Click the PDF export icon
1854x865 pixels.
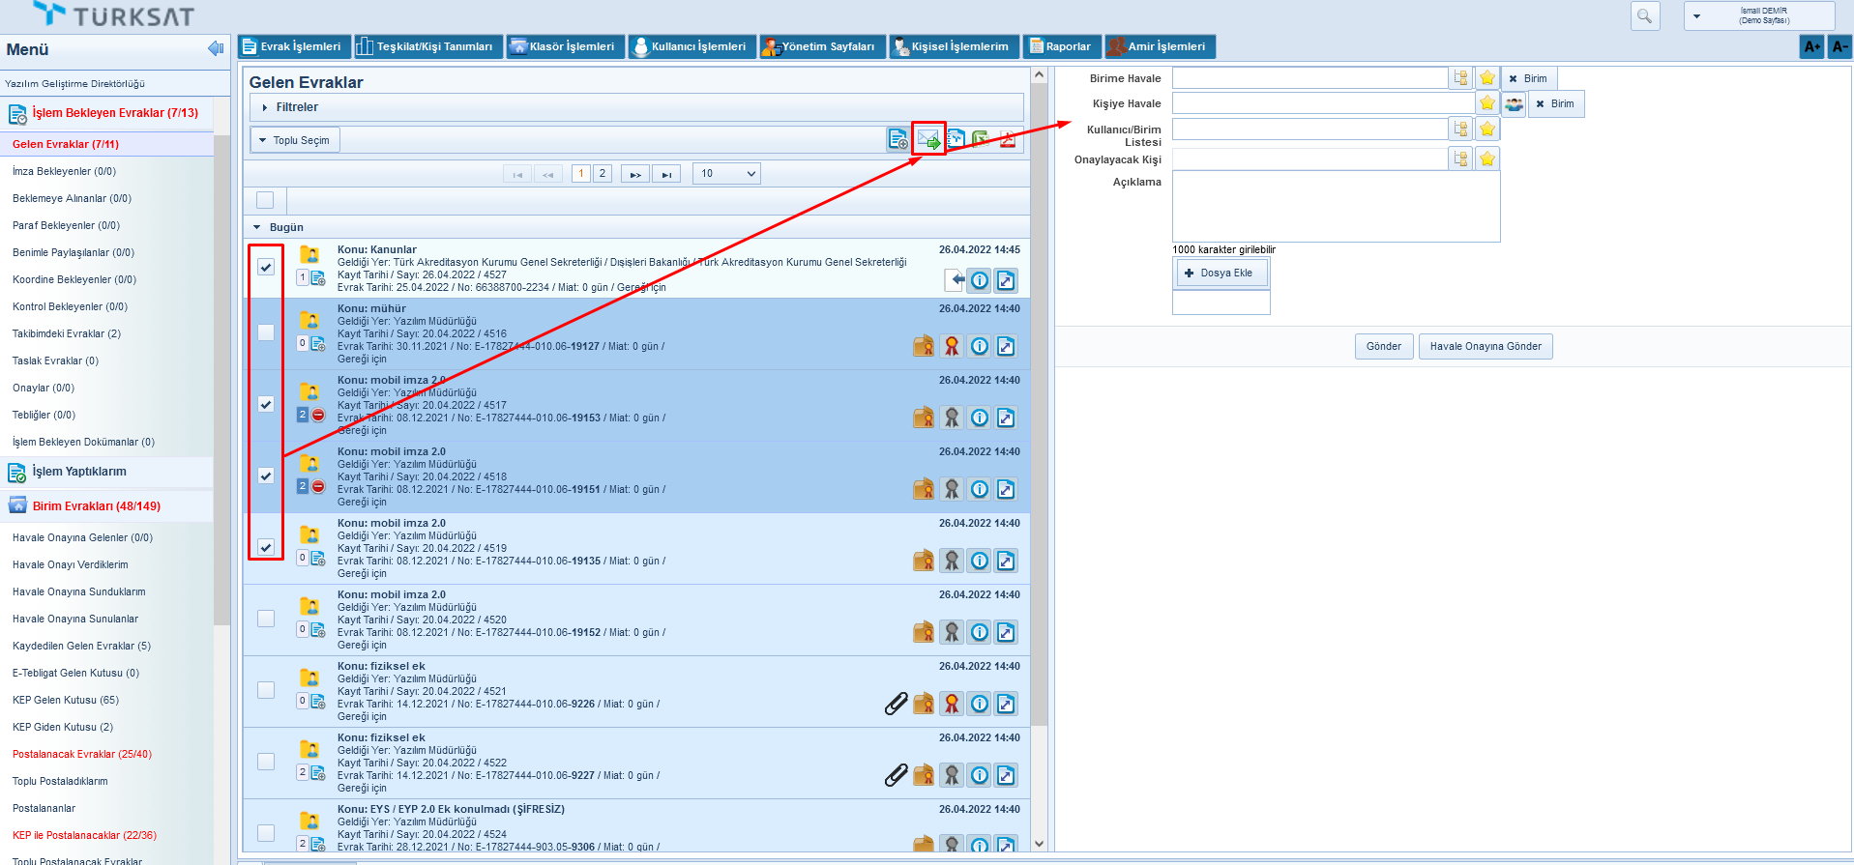click(x=1008, y=139)
